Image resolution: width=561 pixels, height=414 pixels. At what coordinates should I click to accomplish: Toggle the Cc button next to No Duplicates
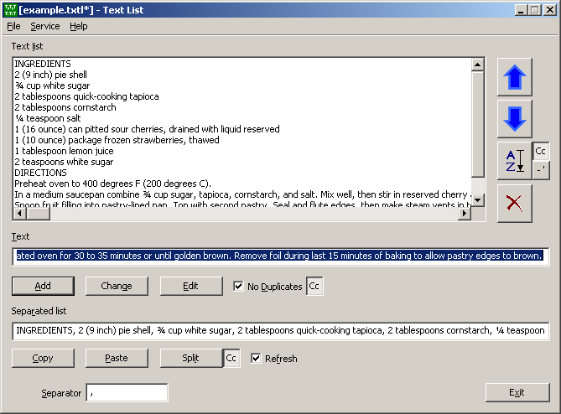pyautogui.click(x=314, y=287)
